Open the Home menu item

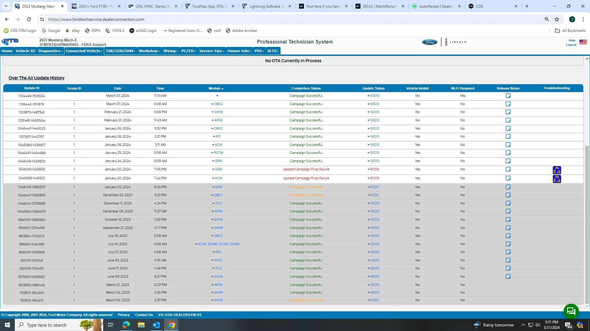[x=7, y=51]
